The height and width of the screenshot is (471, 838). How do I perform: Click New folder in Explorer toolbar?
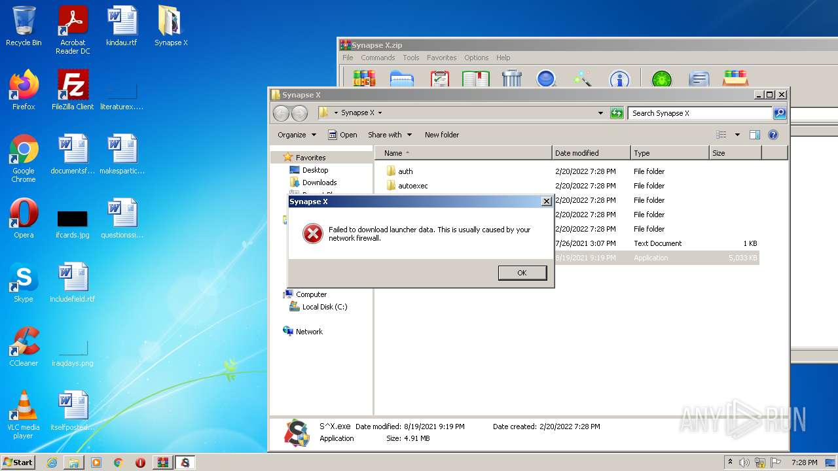(x=442, y=135)
